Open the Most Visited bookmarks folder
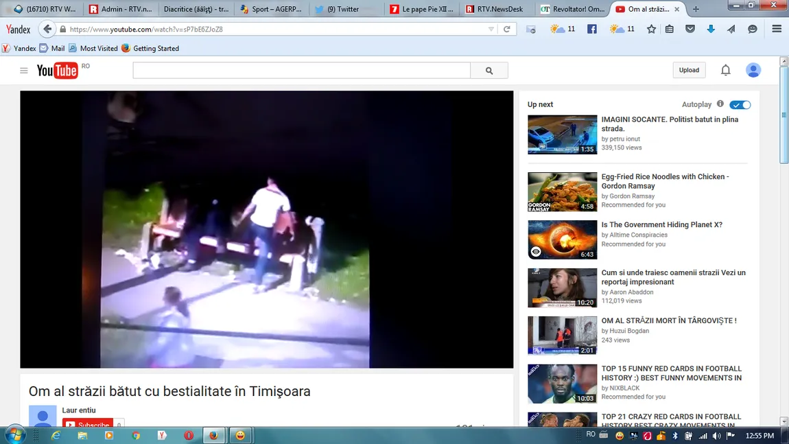 click(93, 49)
